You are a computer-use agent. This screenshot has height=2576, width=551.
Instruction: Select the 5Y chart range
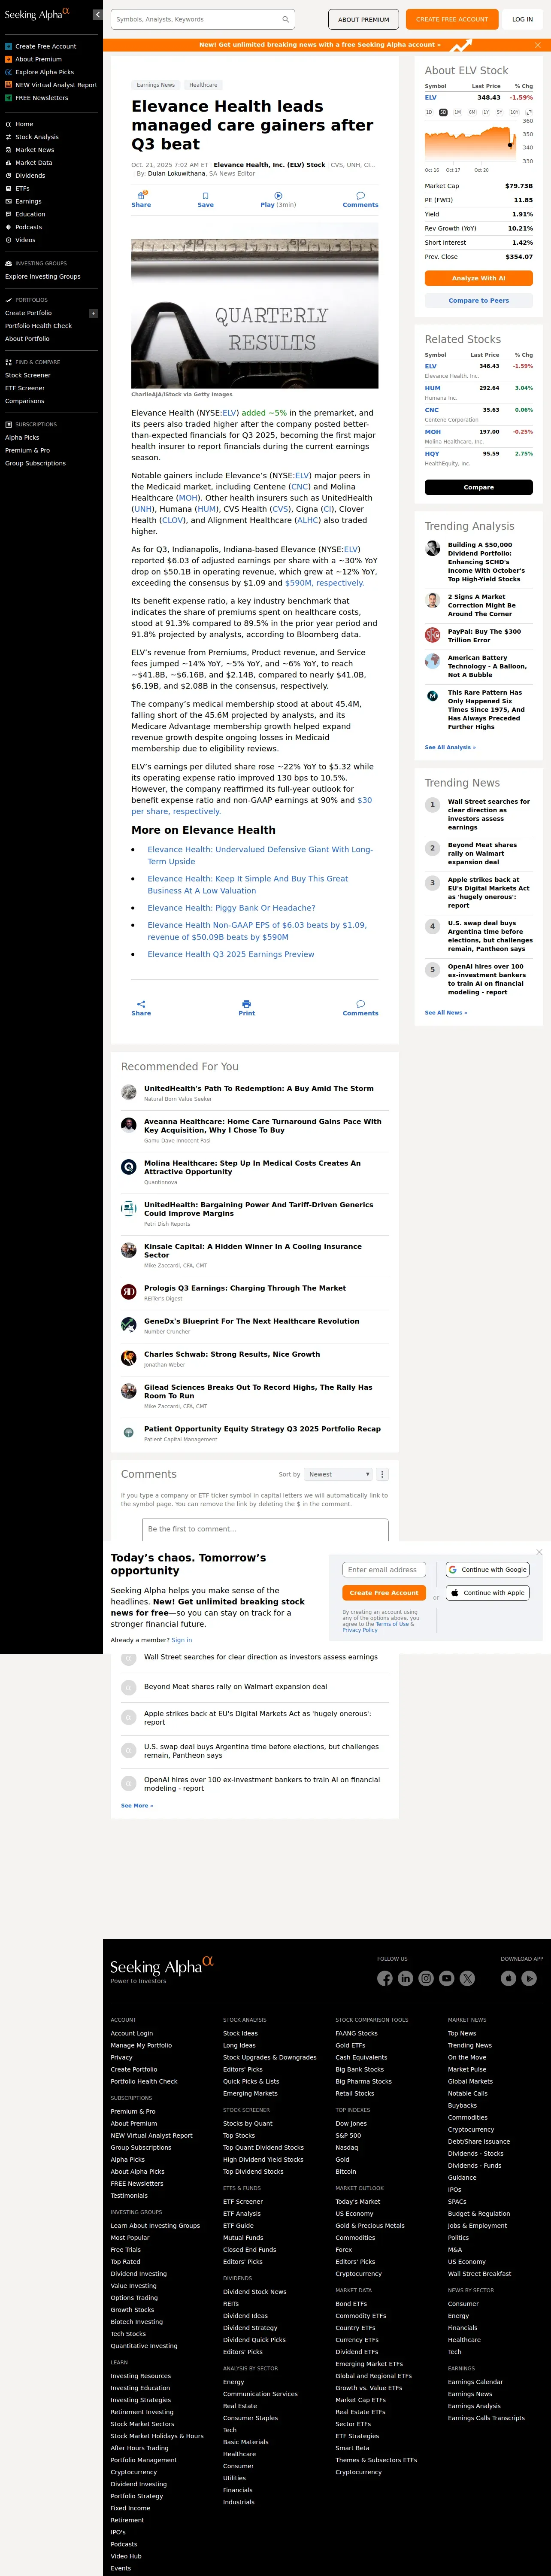[x=500, y=112]
